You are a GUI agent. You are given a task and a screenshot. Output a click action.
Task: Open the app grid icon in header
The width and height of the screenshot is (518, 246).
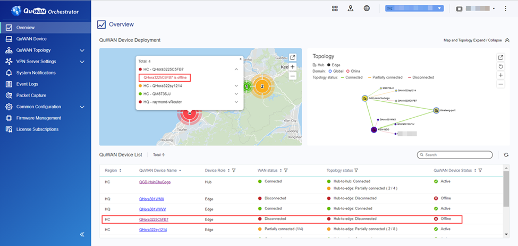click(335, 8)
